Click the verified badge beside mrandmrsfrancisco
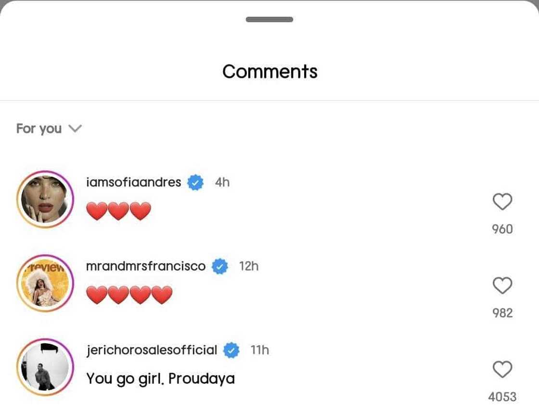 pyautogui.click(x=220, y=266)
